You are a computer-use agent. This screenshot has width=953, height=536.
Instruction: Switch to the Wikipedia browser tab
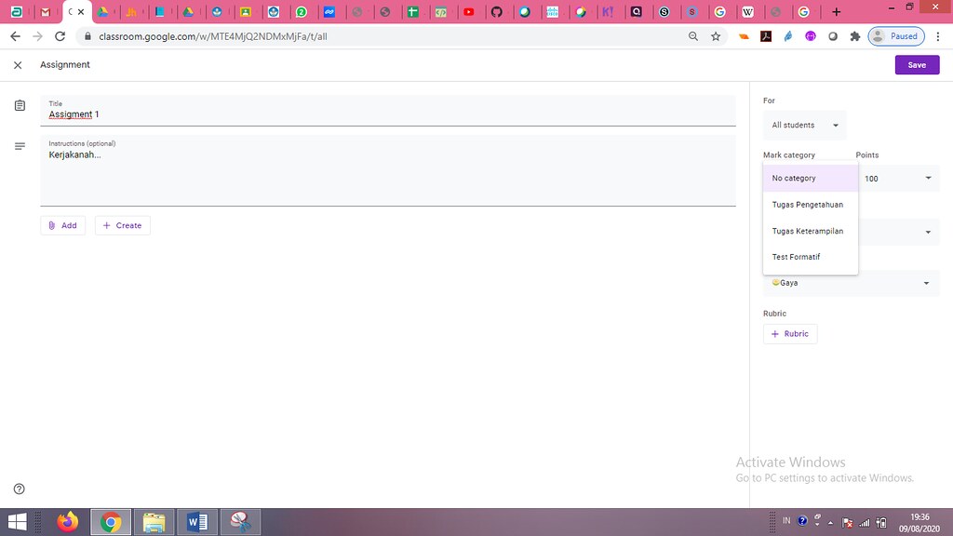tap(748, 12)
